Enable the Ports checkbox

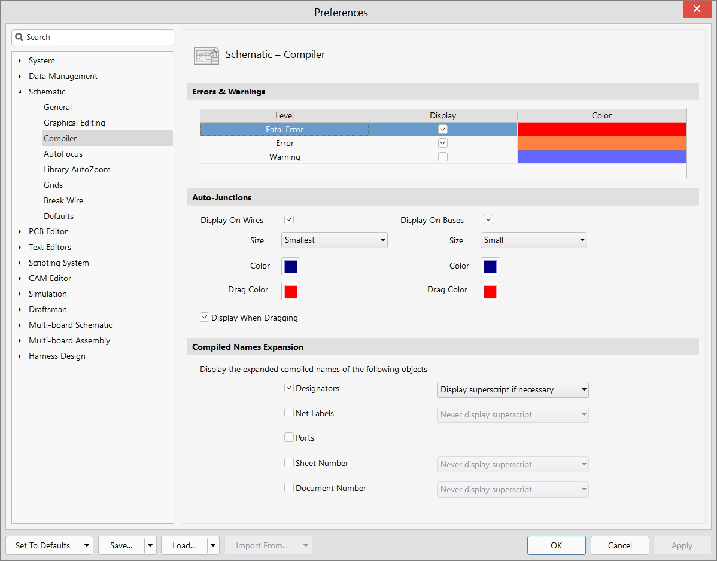(289, 438)
